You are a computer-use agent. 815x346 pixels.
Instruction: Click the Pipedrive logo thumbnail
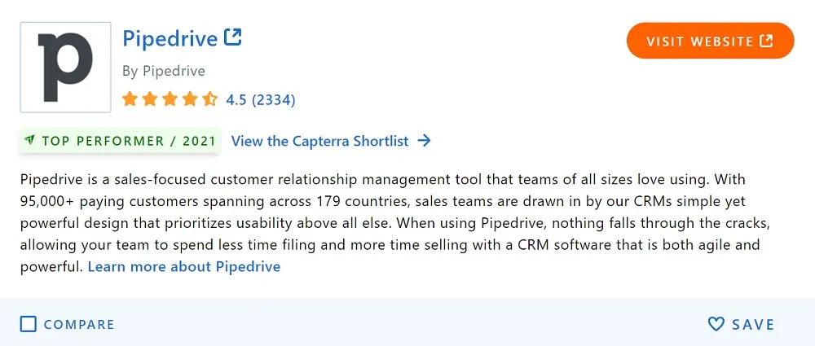tap(65, 67)
